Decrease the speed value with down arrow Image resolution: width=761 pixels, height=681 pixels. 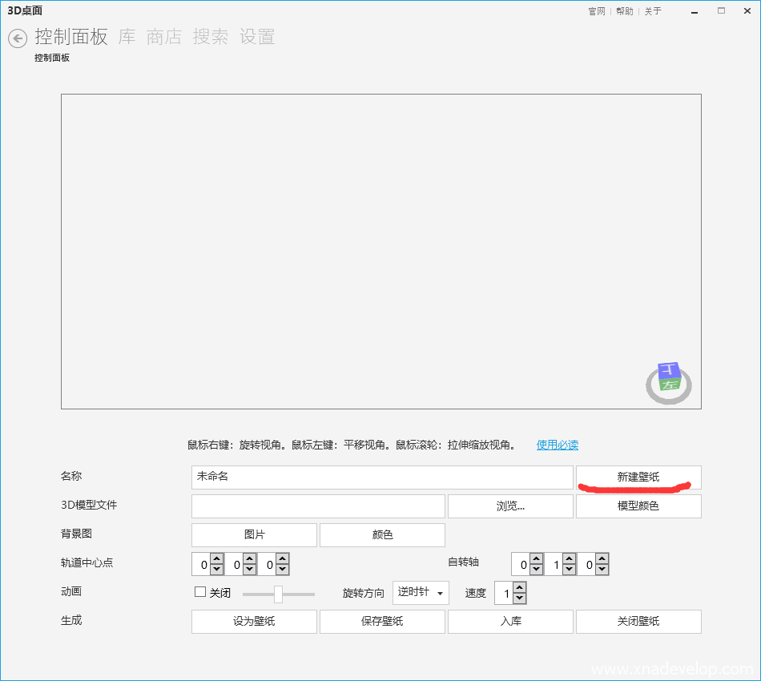tap(519, 598)
